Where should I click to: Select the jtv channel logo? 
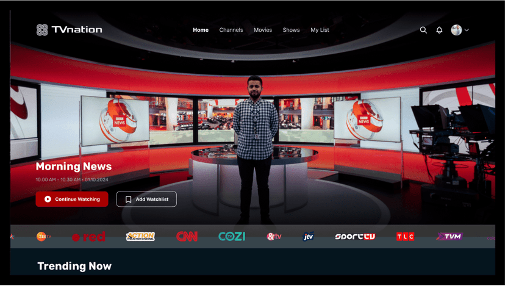tap(309, 237)
